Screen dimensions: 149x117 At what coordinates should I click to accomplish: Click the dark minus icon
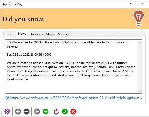[27, 111]
